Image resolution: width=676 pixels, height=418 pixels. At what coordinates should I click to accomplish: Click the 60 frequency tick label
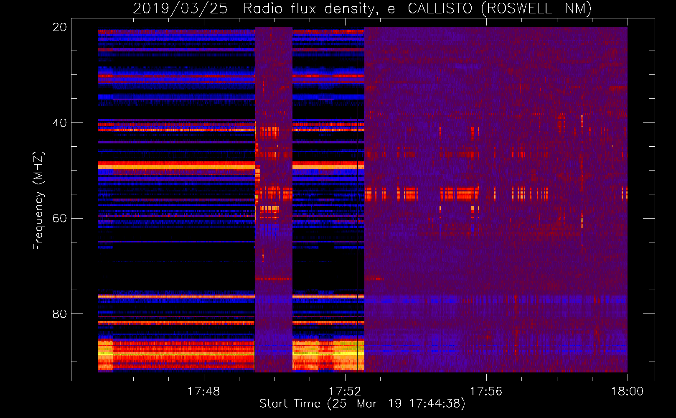[x=59, y=219]
